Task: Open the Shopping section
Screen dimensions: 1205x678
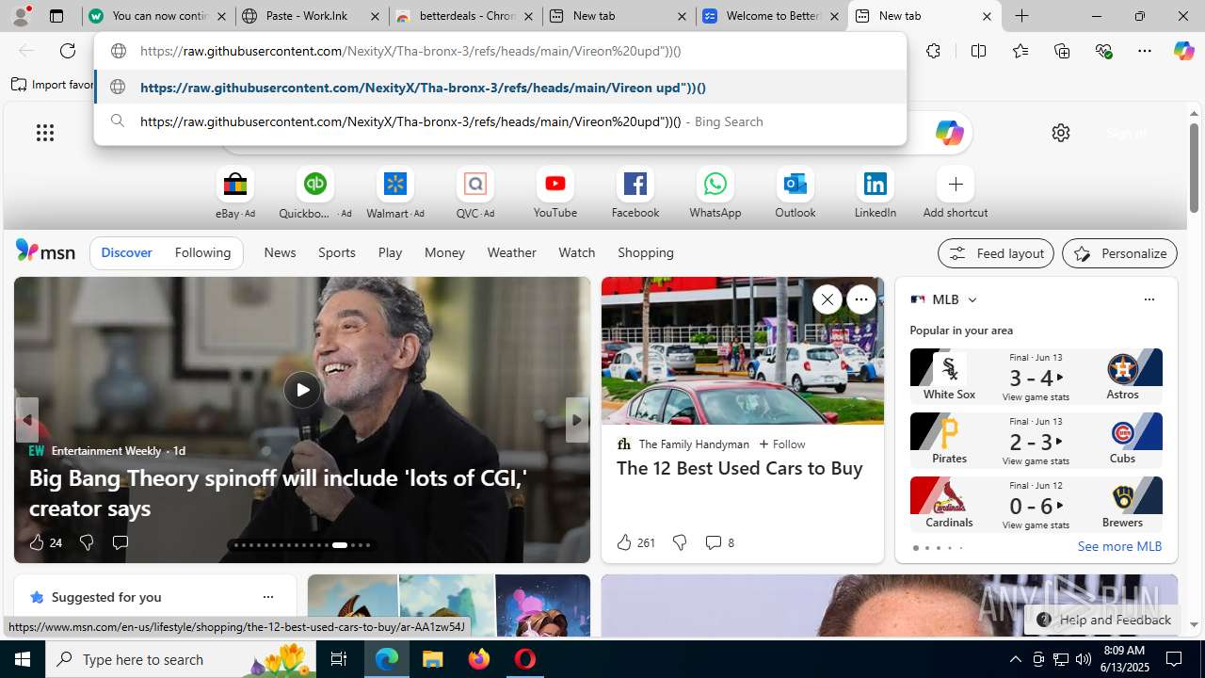Action: (x=646, y=252)
